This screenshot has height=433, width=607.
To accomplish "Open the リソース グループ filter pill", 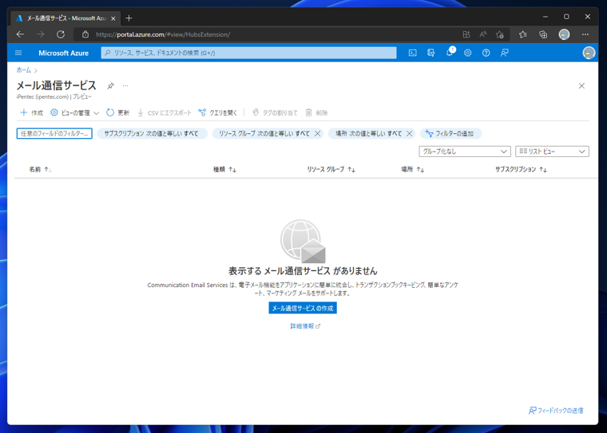I will 264,133.
